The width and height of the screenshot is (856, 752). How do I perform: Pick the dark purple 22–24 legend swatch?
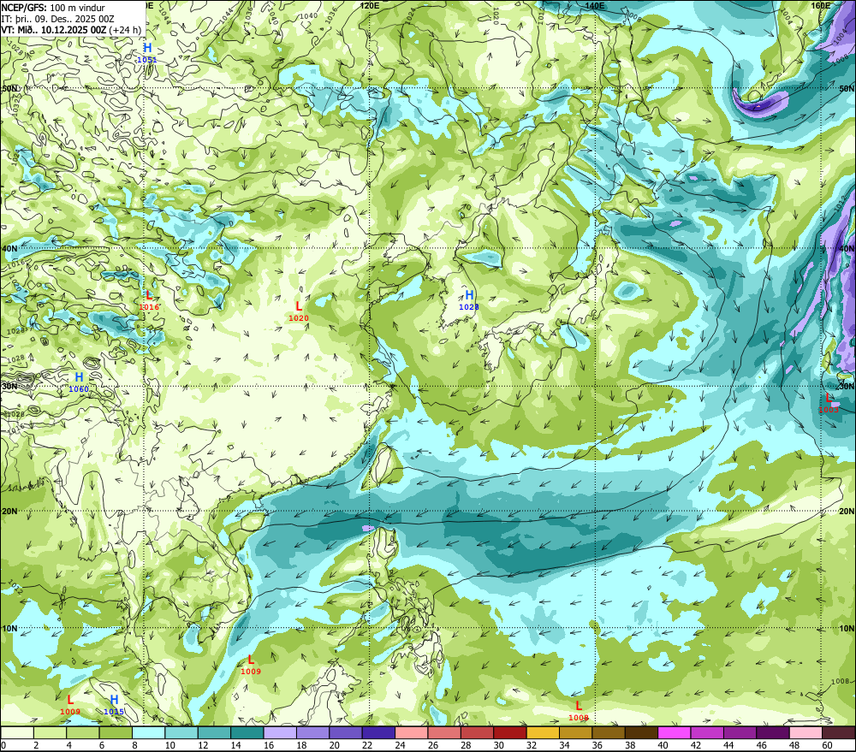coord(379,733)
